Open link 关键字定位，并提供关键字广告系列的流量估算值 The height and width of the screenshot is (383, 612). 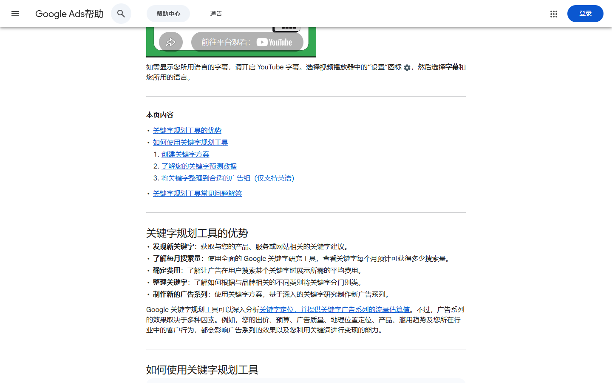[334, 309]
